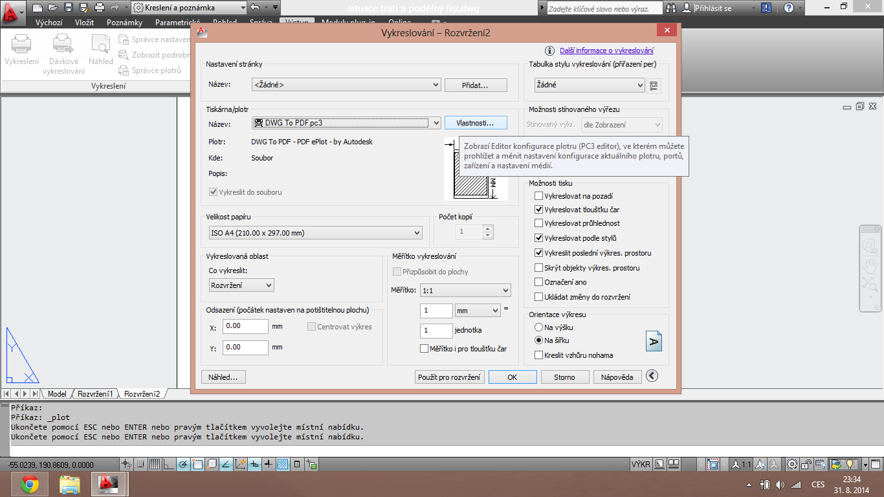Toggle Dynamic UCS in status bar
The image size is (884, 497).
(x=240, y=464)
